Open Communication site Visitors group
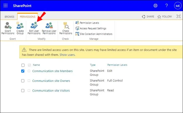The image size is (183, 113). tap(51, 91)
